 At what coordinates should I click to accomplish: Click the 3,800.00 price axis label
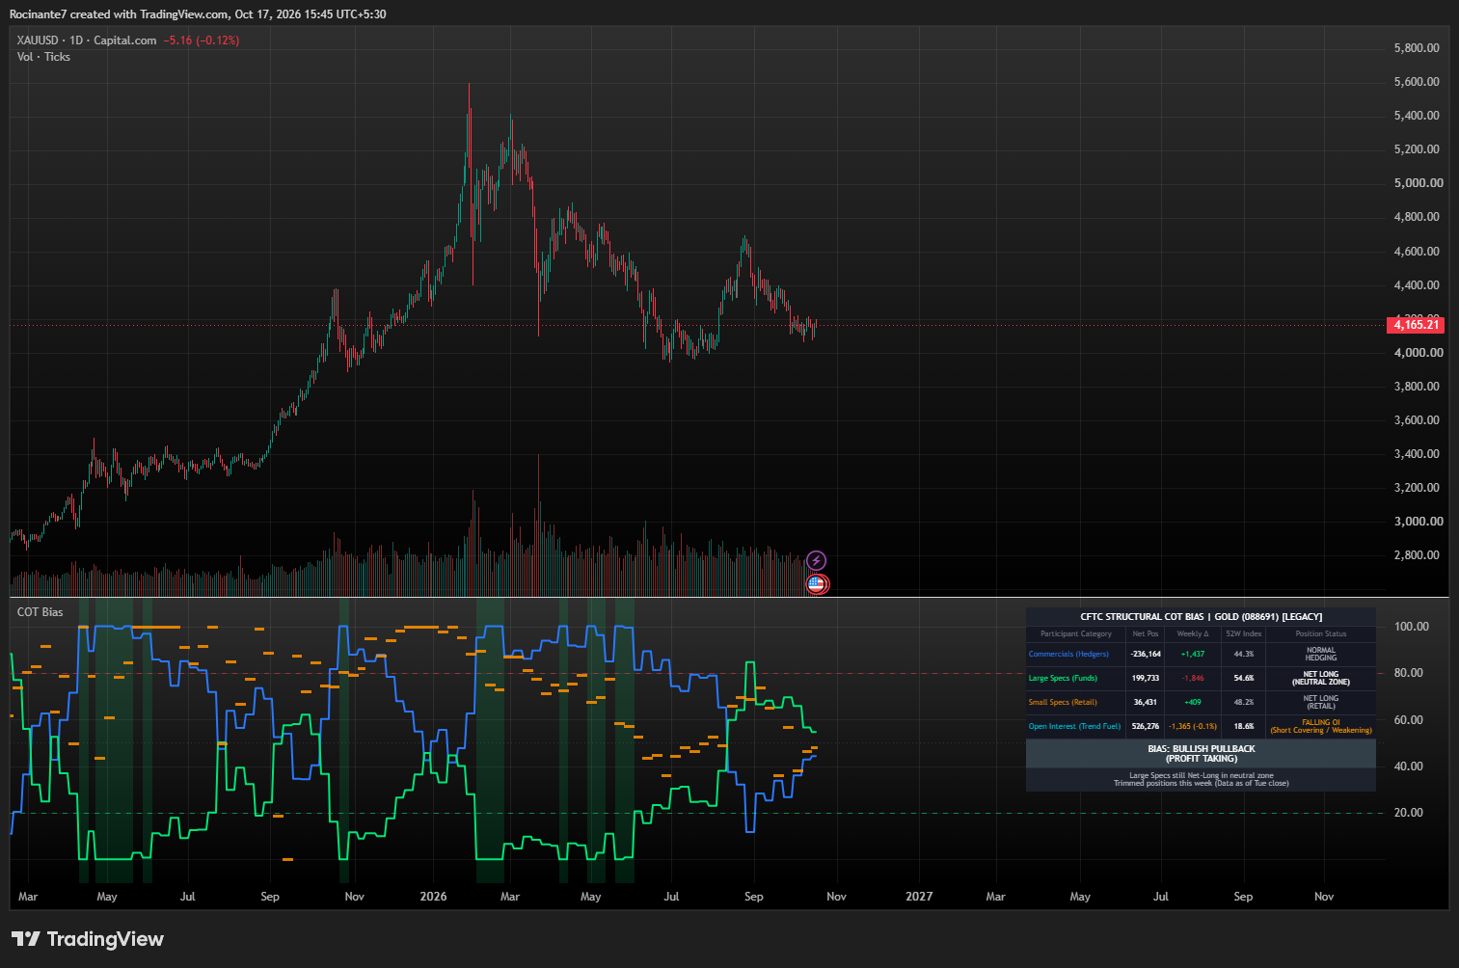(x=1417, y=387)
